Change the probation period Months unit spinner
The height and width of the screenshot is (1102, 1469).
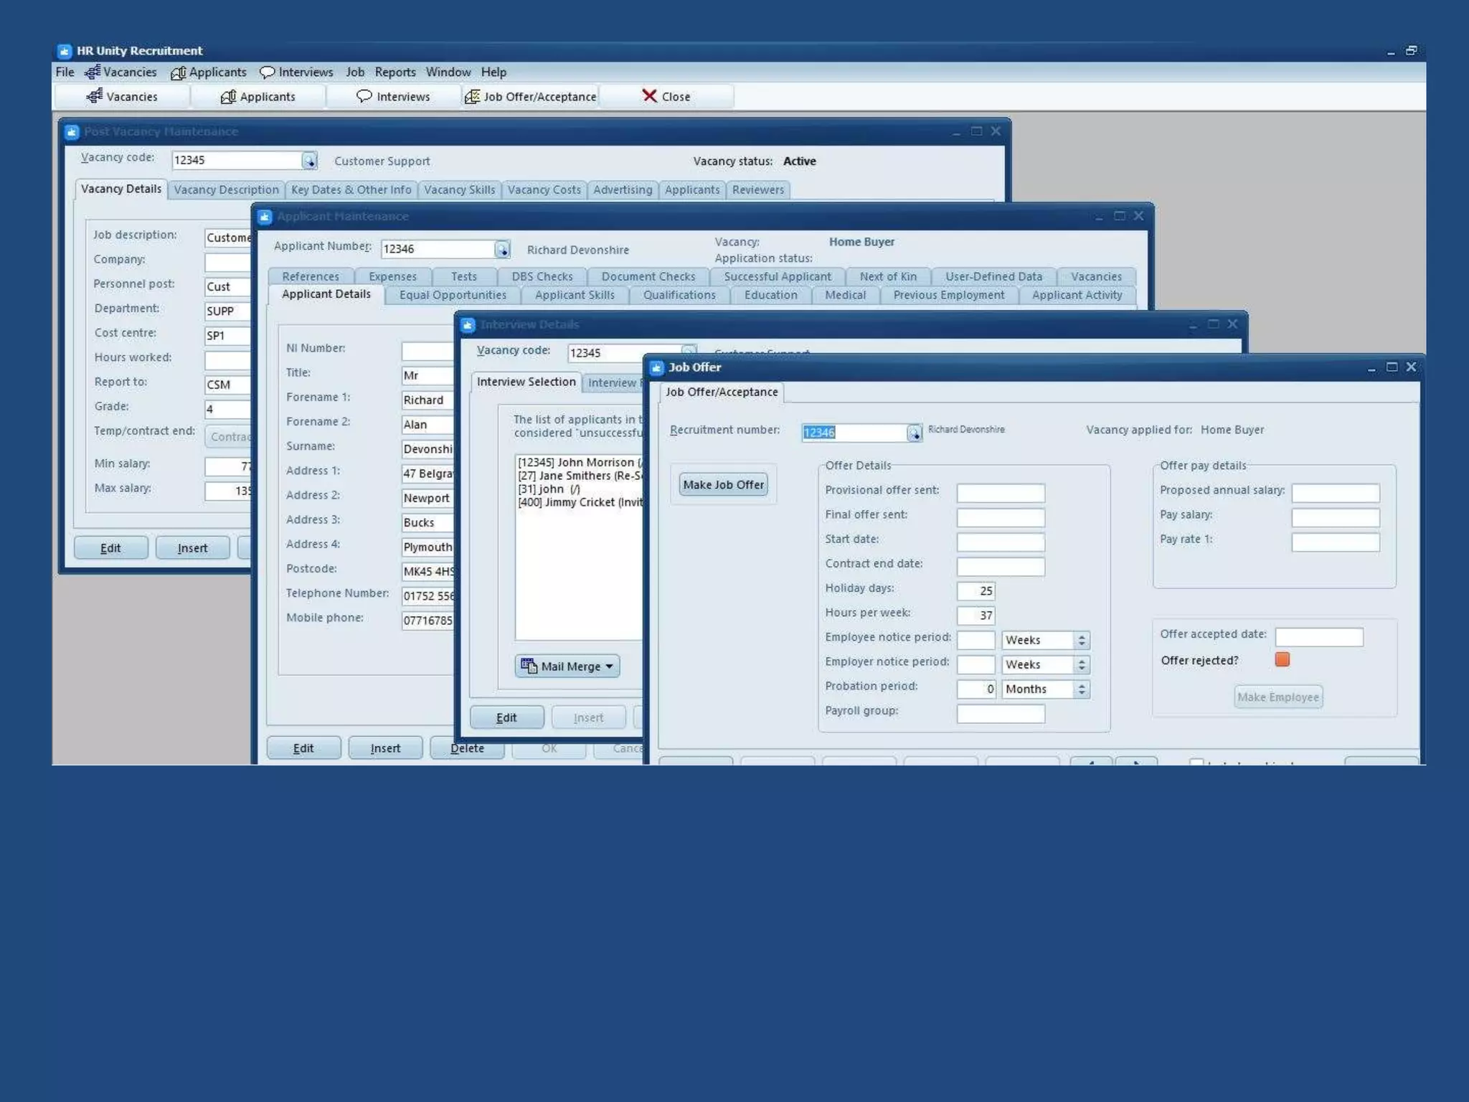tap(1082, 689)
